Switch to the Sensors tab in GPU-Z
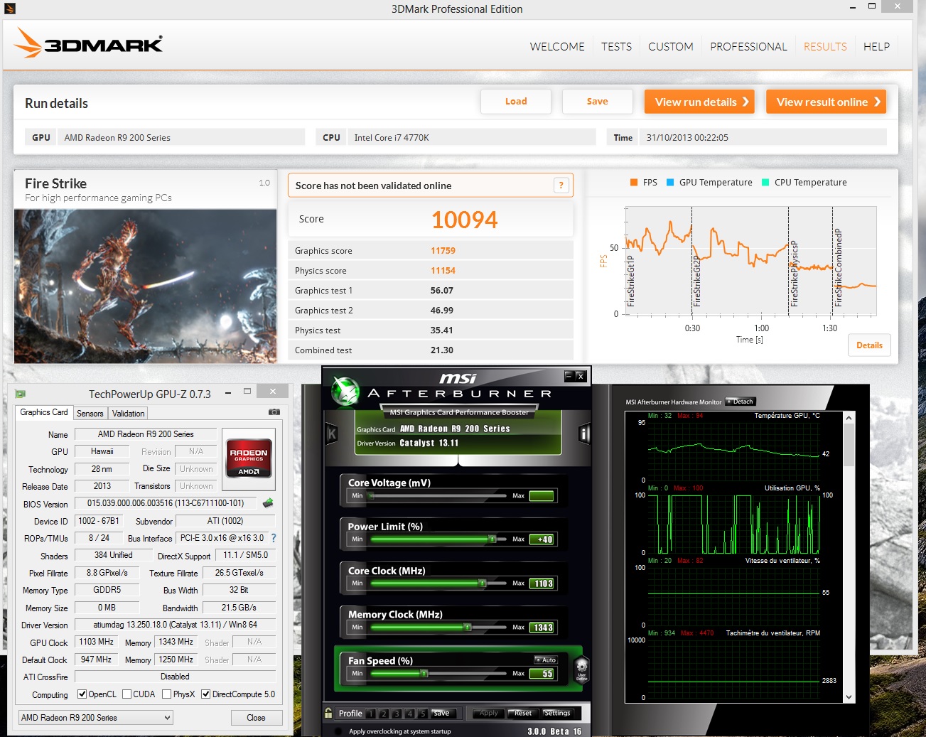 90,413
